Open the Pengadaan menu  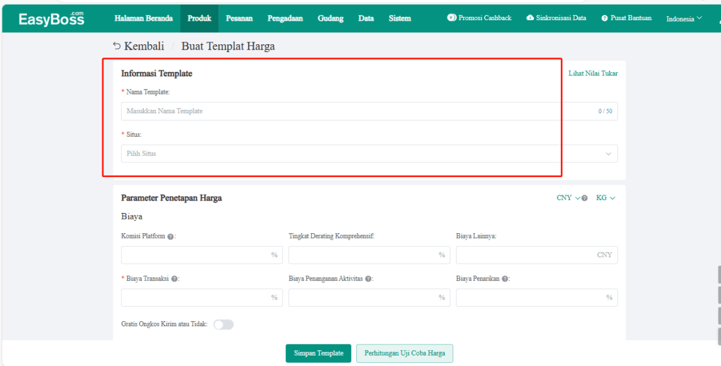[x=285, y=18]
